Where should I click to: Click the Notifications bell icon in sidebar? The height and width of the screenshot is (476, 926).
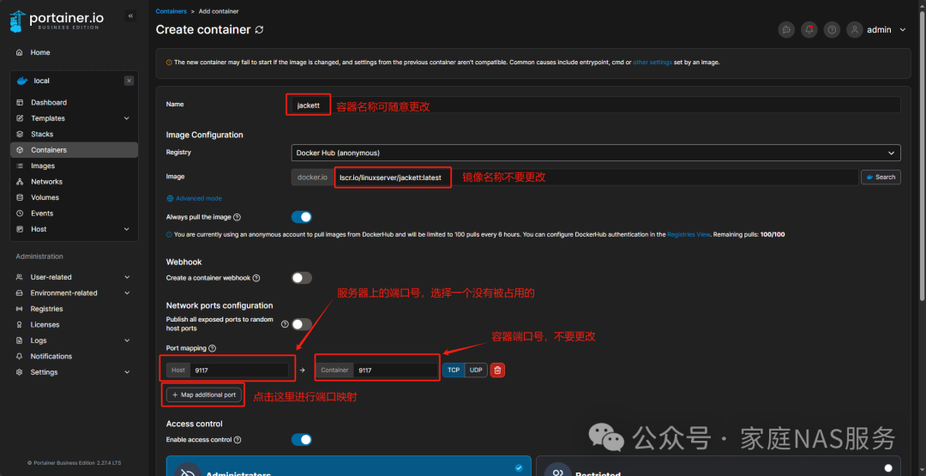point(20,356)
